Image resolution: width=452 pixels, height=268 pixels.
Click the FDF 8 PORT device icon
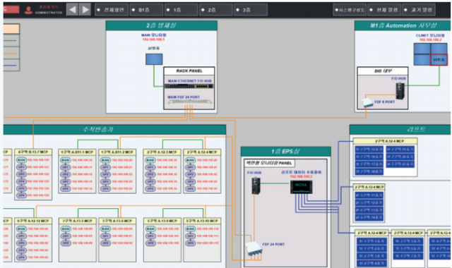[x=367, y=103]
